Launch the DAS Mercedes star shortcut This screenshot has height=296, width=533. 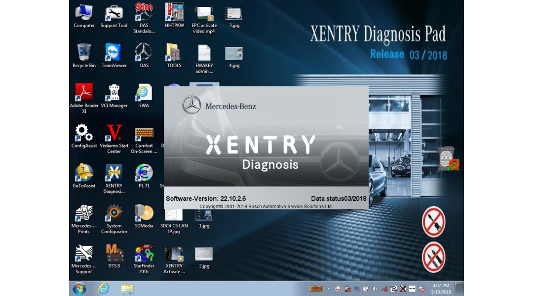point(144,56)
